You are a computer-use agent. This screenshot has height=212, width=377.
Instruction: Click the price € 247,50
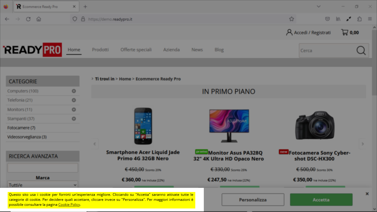click(217, 180)
